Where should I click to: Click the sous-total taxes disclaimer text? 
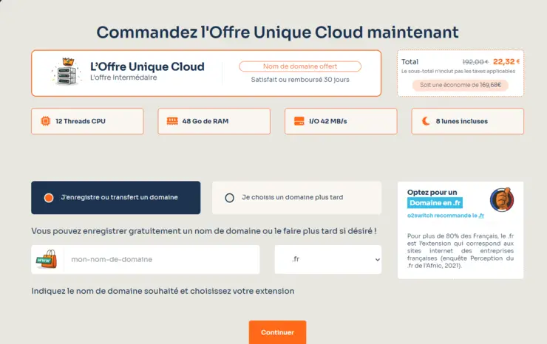(458, 71)
